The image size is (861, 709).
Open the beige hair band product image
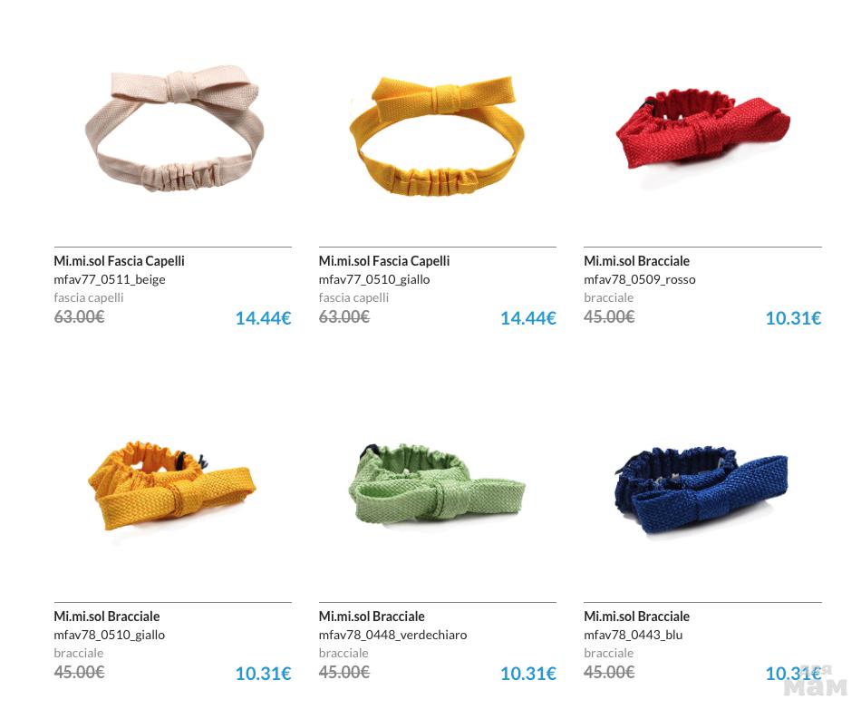tap(175, 130)
